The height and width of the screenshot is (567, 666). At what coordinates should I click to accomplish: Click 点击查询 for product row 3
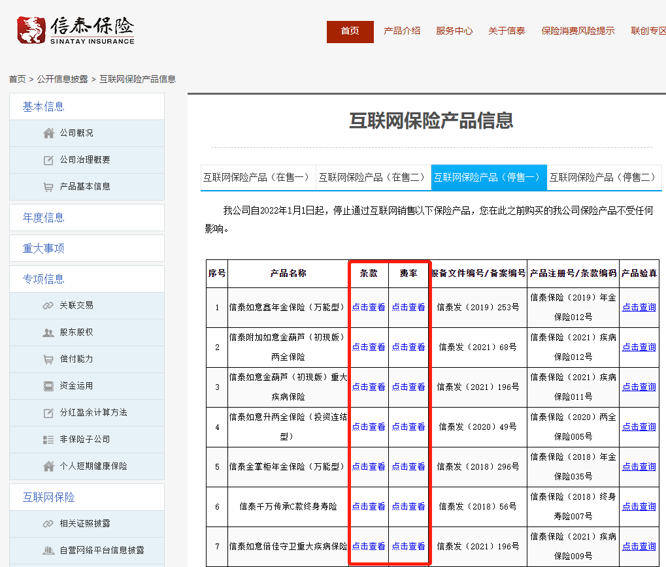click(x=639, y=387)
